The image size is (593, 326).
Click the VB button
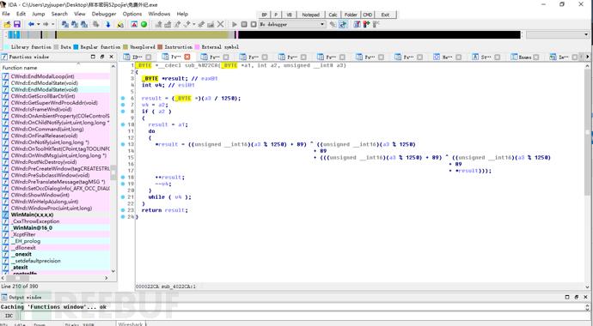click(x=289, y=15)
